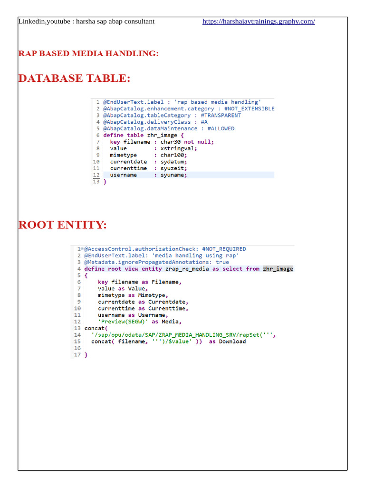The height and width of the screenshot is (487, 365).
Task: Click the @AbapCatalog.dataMaintenance #ALLOWED line
Action: 169,128
